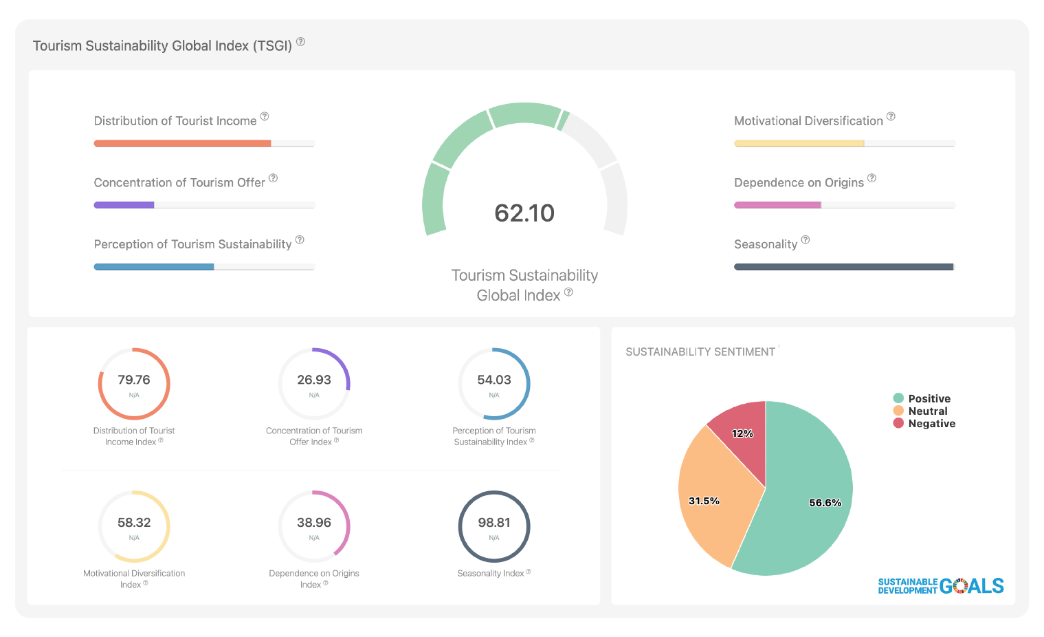
Task: Click info marker next to Sustainability Sentiment heading
Action: pos(779,348)
